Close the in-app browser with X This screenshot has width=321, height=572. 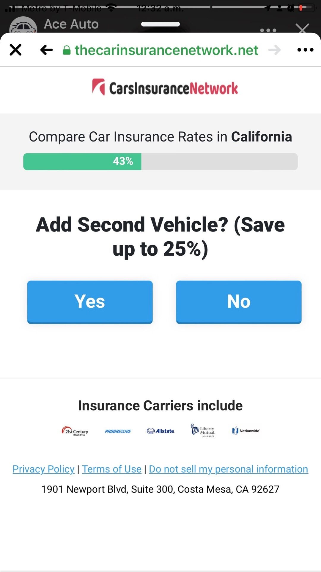[15, 50]
